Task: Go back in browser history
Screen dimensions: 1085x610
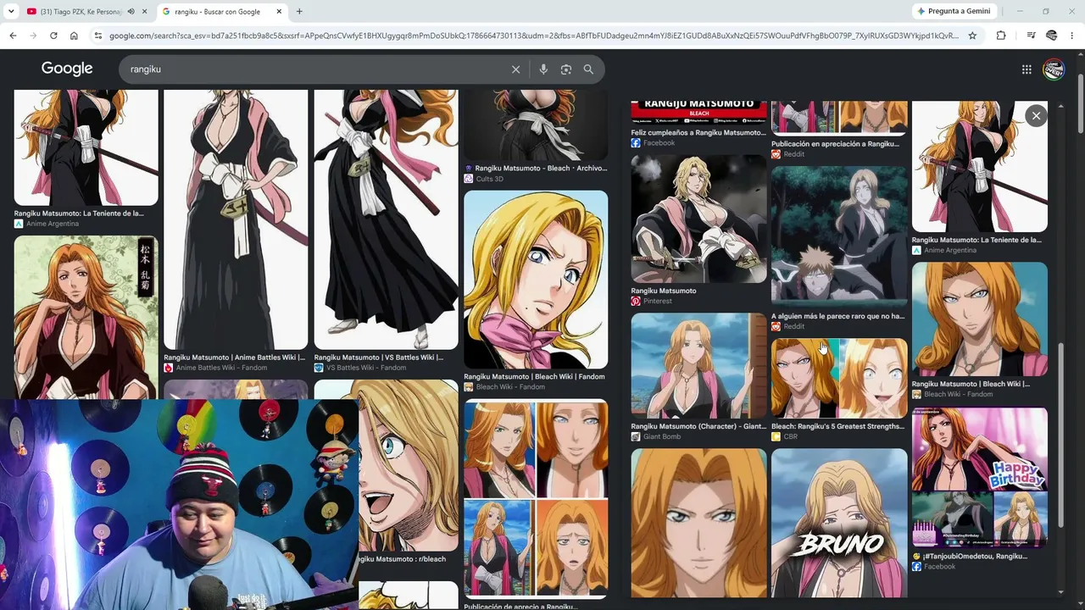Action: (x=13, y=36)
